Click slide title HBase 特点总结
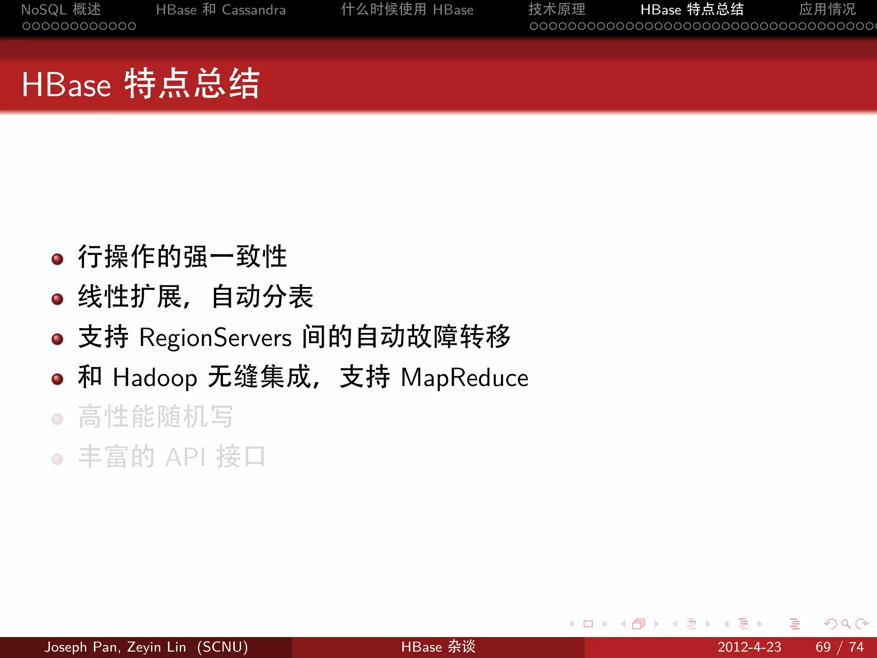The image size is (877, 658). pyautogui.click(x=141, y=84)
